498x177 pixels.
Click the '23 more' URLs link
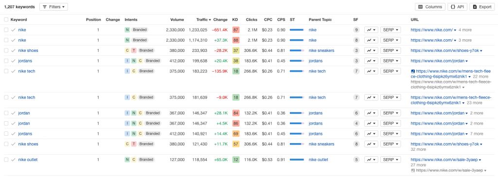[475, 103]
